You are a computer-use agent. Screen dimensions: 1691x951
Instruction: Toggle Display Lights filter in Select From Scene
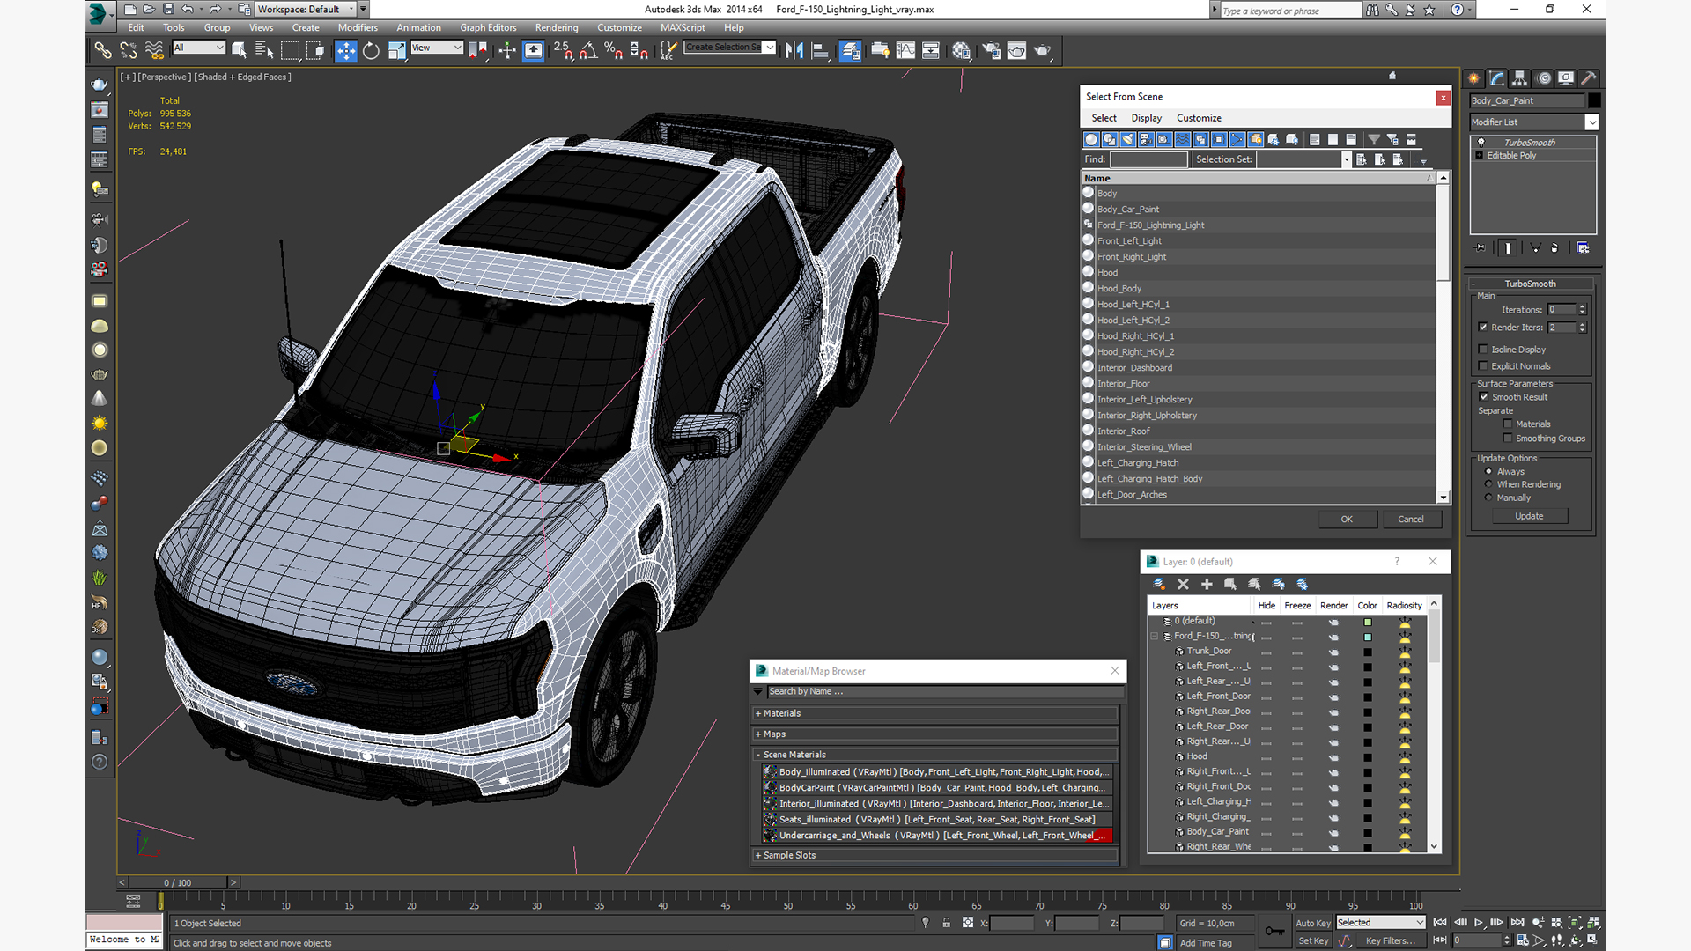click(x=1128, y=139)
